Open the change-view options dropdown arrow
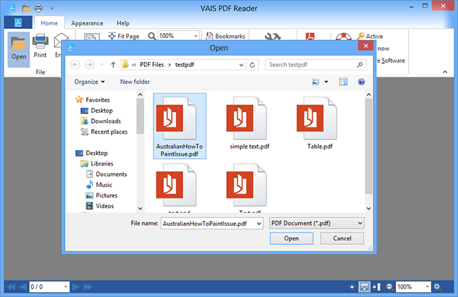The height and width of the screenshot is (297, 458). 326,82
